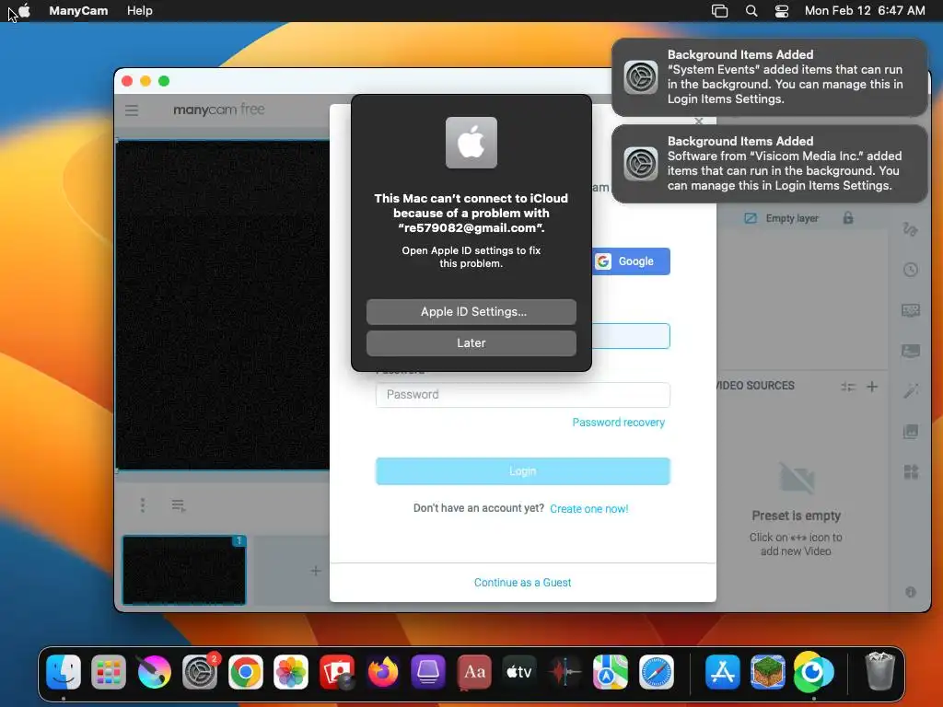Viewport: 943px width, 707px height.
Task: Open the playlist icon under preview
Action: pyautogui.click(x=178, y=505)
